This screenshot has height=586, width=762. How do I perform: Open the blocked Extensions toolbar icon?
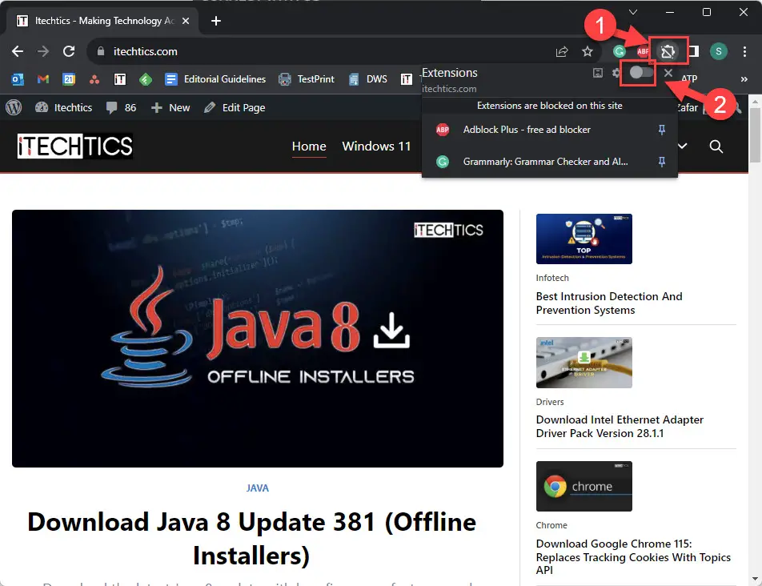[668, 52]
